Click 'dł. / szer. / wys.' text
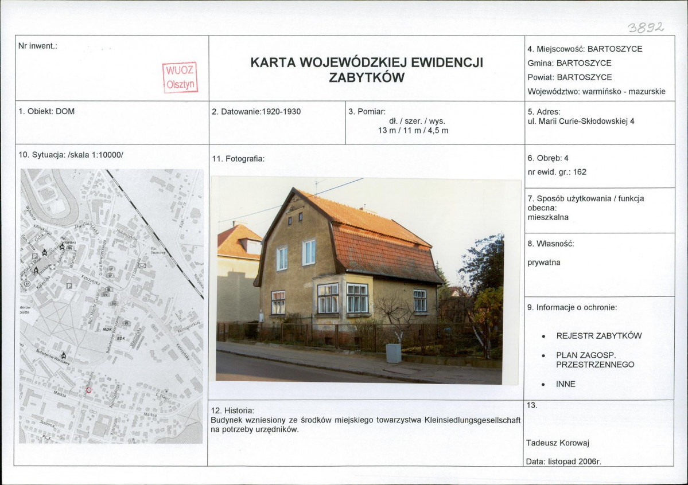The width and height of the screenshot is (688, 485). (x=417, y=121)
